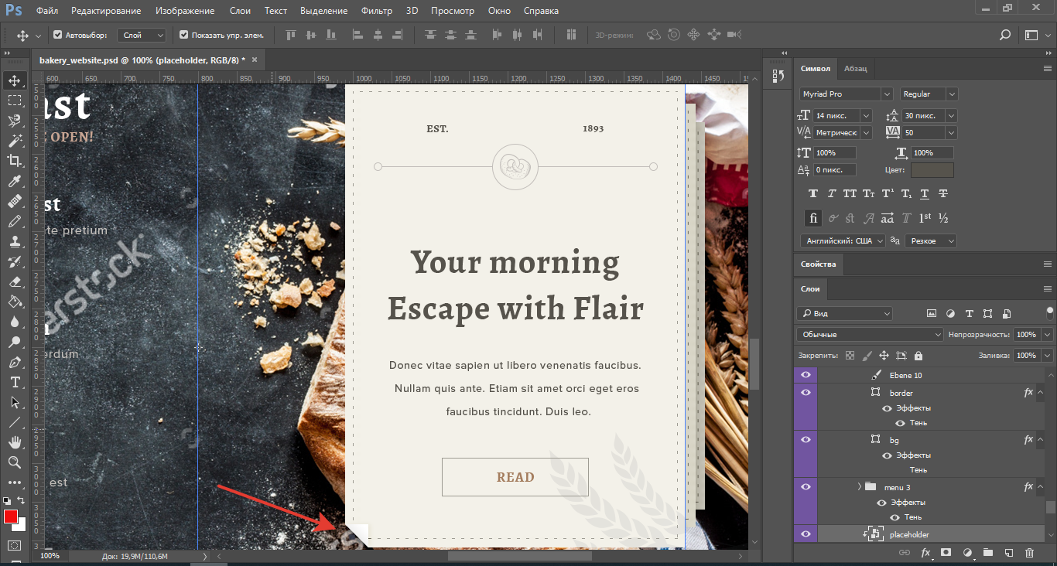Select the Rectangular Marquee tool

click(x=15, y=101)
